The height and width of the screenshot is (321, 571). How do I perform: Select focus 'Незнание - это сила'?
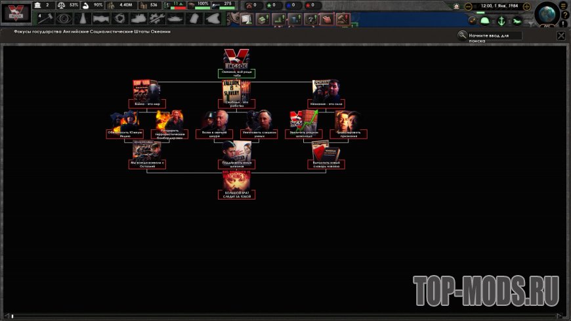pyautogui.click(x=326, y=103)
